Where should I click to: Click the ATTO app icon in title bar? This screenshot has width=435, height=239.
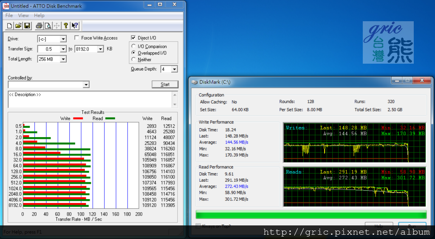click(x=6, y=6)
